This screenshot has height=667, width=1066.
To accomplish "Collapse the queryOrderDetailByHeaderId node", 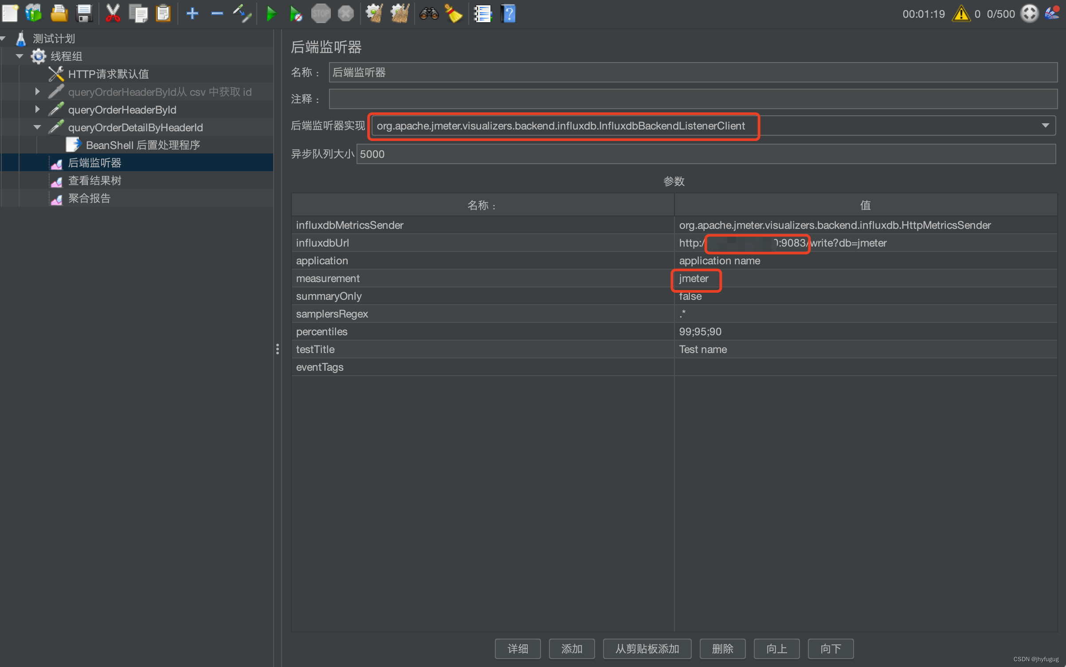I will [37, 127].
